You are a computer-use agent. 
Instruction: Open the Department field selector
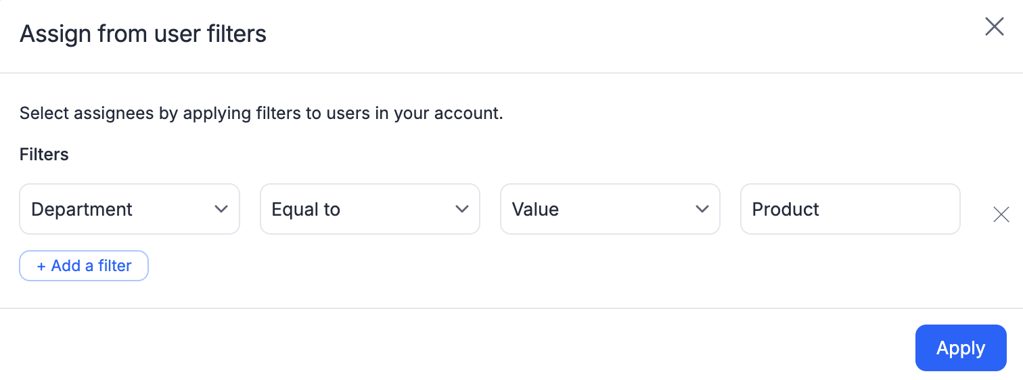129,209
